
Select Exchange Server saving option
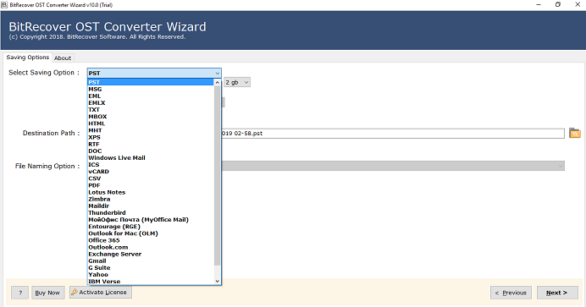point(150,254)
